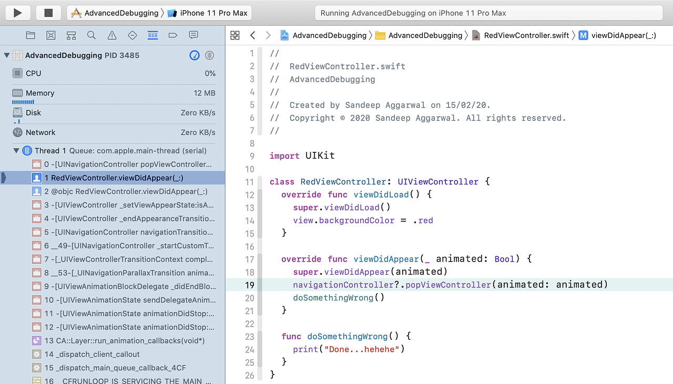673x384 pixels.
Task: Toggle the filter process view control
Action: [x=209, y=55]
